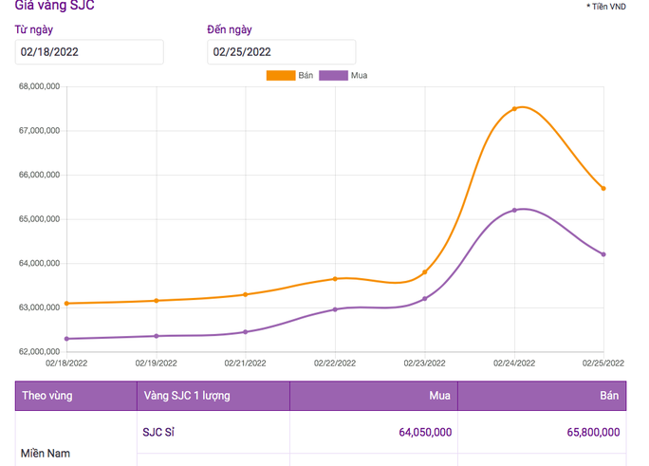Click the orange Bán point on 02/21/2022
Viewport: 649px width, 466px height.
pos(246,294)
